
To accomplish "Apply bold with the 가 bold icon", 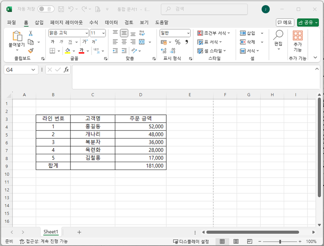I will (x=52, y=42).
